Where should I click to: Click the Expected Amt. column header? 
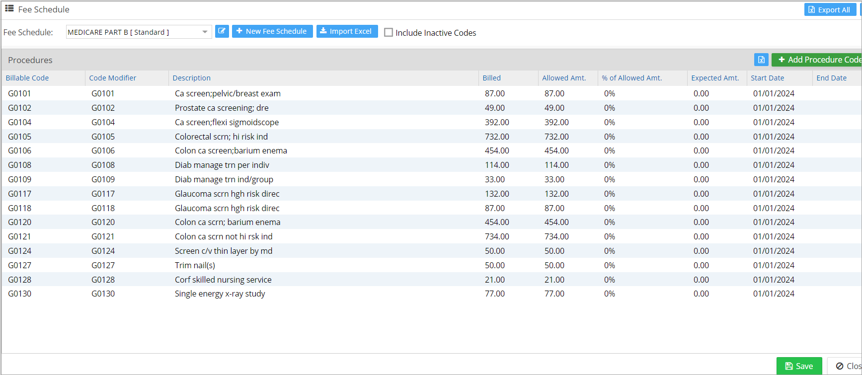pos(715,78)
